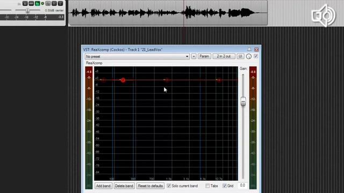Image resolution: width=344 pixels, height=193 pixels.
Task: Toggle the plugin bypass checkbox
Action: [x=256, y=56]
